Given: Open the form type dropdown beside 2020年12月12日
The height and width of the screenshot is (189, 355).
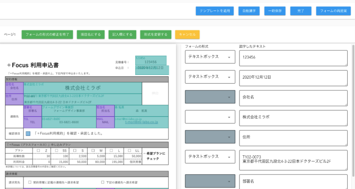Looking at the screenshot, I should (210, 77).
